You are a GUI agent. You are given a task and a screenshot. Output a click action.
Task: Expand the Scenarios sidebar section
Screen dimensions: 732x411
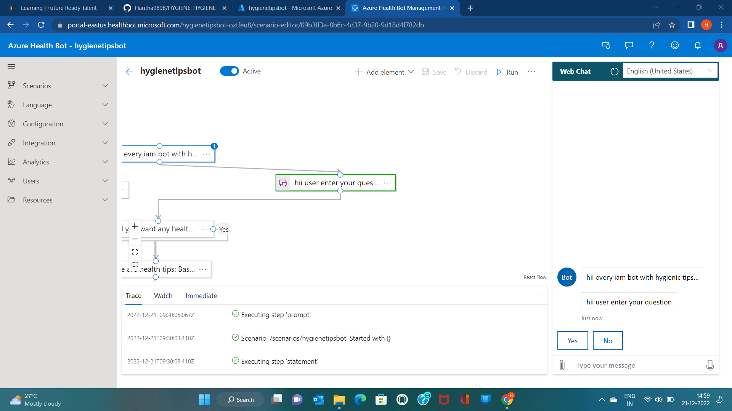(58, 86)
